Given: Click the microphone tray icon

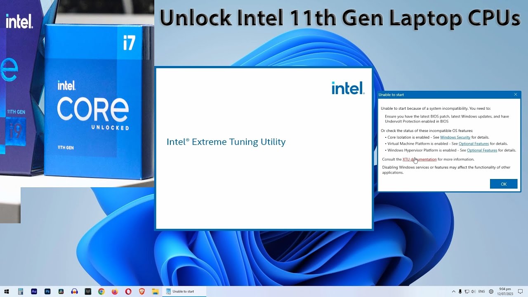Looking at the screenshot, I should tap(460, 291).
